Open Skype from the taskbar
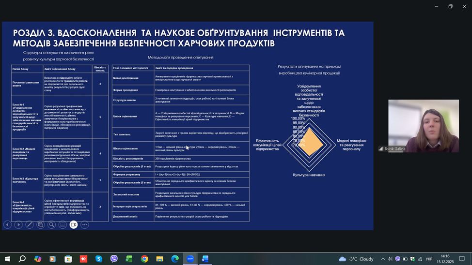 pyautogui.click(x=99, y=259)
